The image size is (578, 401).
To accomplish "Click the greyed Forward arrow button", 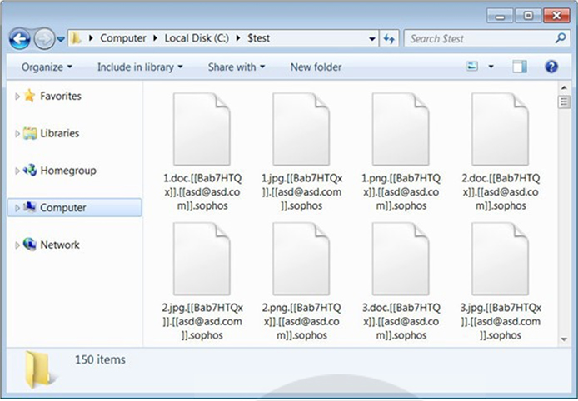I will [44, 38].
